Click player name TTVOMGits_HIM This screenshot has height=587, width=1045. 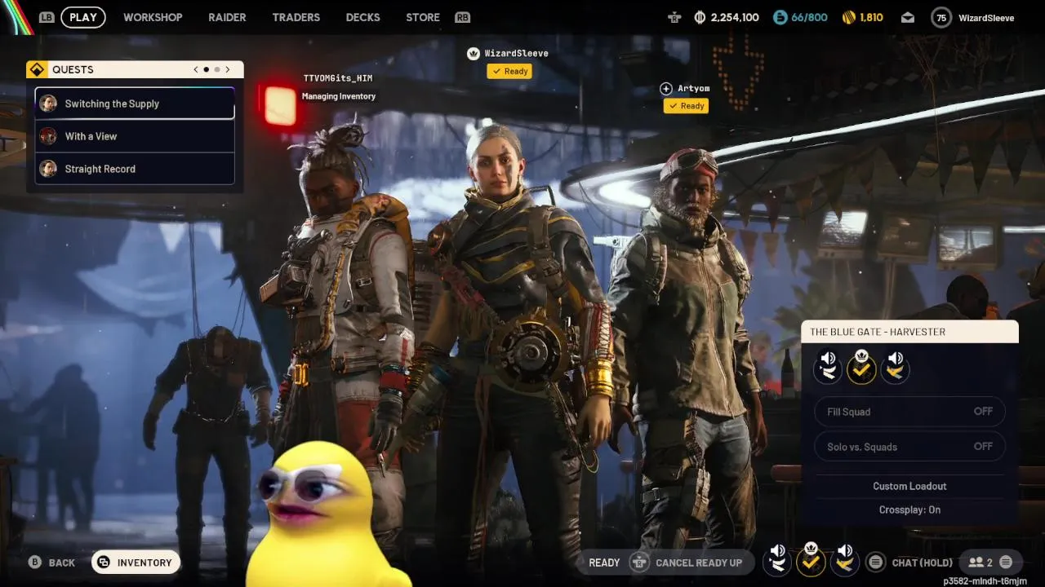(x=338, y=78)
